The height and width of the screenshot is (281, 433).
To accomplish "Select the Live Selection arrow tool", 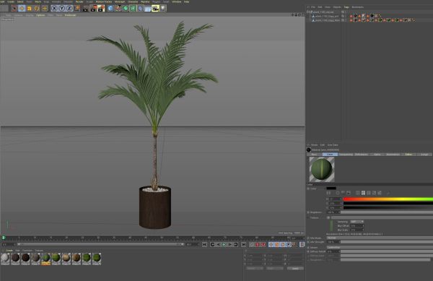I will point(14,9).
